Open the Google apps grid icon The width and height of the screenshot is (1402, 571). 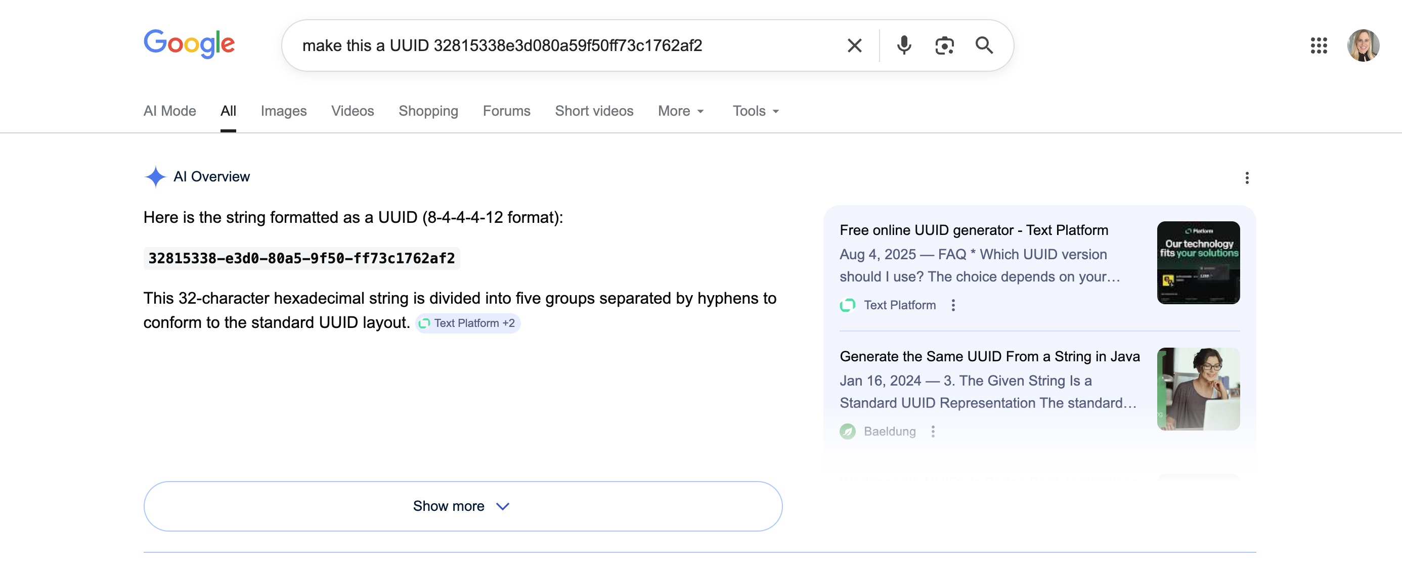(1319, 45)
